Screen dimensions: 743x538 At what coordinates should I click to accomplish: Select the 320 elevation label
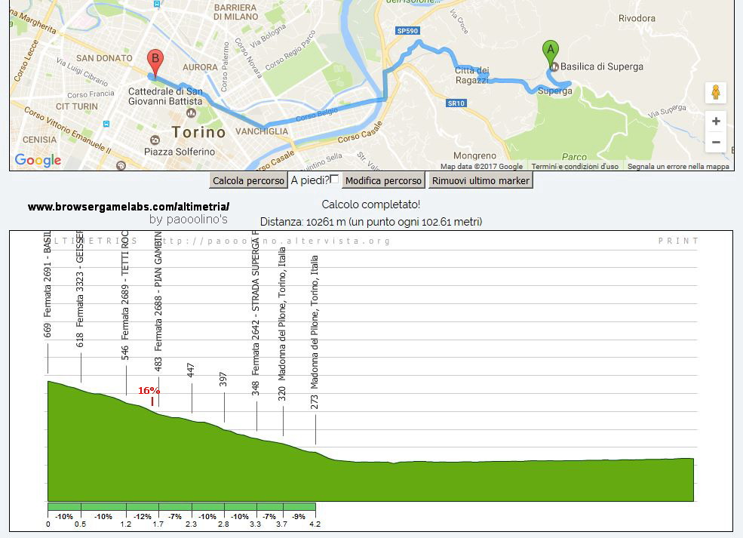pyautogui.click(x=281, y=394)
